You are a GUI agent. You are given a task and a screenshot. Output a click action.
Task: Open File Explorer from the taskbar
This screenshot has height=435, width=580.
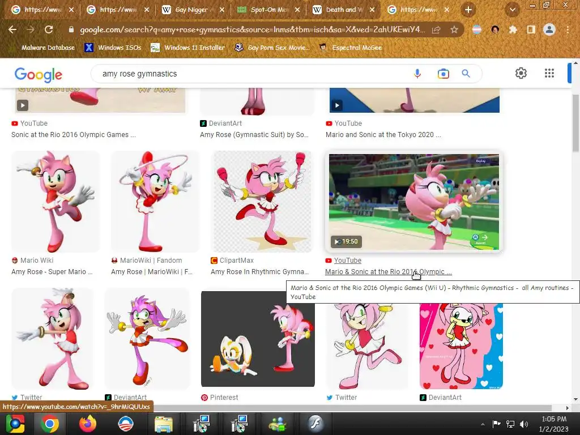[163, 424]
